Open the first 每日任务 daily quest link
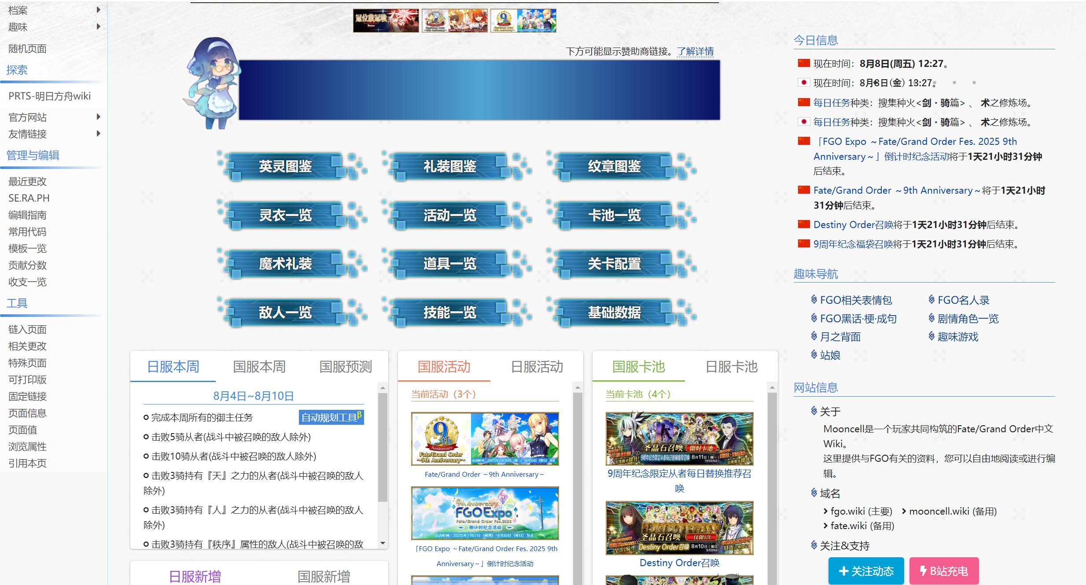The image size is (1086, 585). point(832,103)
